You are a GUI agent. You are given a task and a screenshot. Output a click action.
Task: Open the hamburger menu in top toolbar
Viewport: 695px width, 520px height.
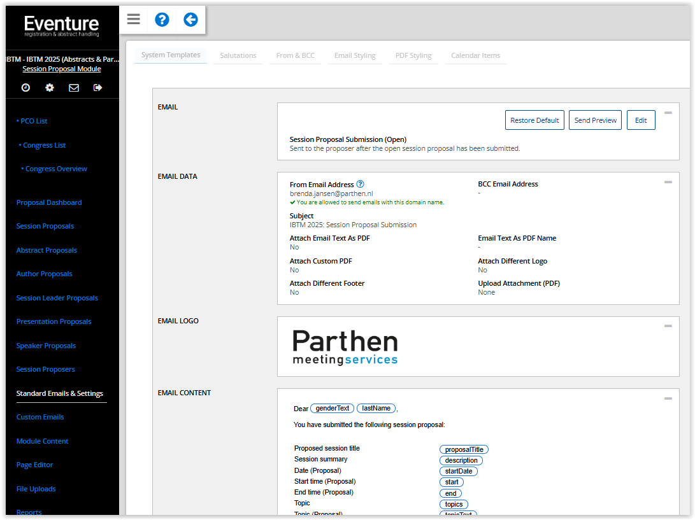click(133, 19)
